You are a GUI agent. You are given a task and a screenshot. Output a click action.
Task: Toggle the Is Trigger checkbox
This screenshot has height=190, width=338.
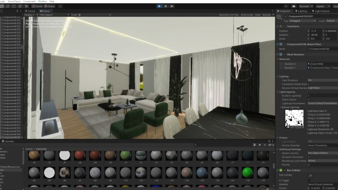coord(309,180)
